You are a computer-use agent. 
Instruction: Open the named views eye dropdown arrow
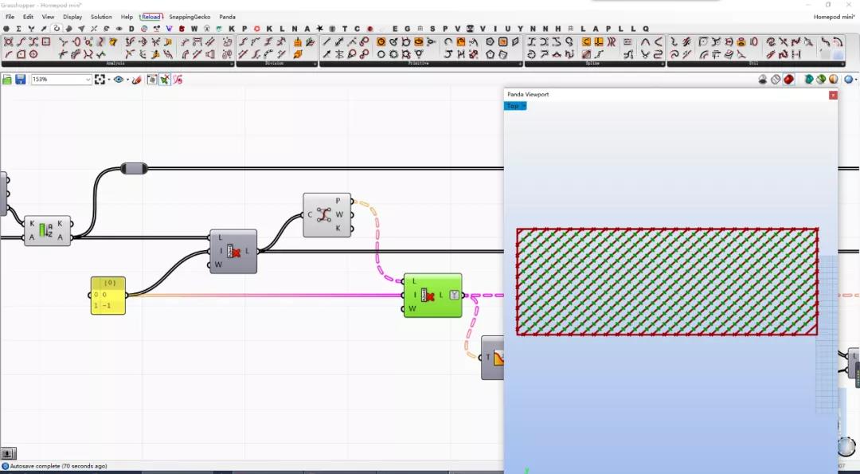pyautogui.click(x=127, y=80)
